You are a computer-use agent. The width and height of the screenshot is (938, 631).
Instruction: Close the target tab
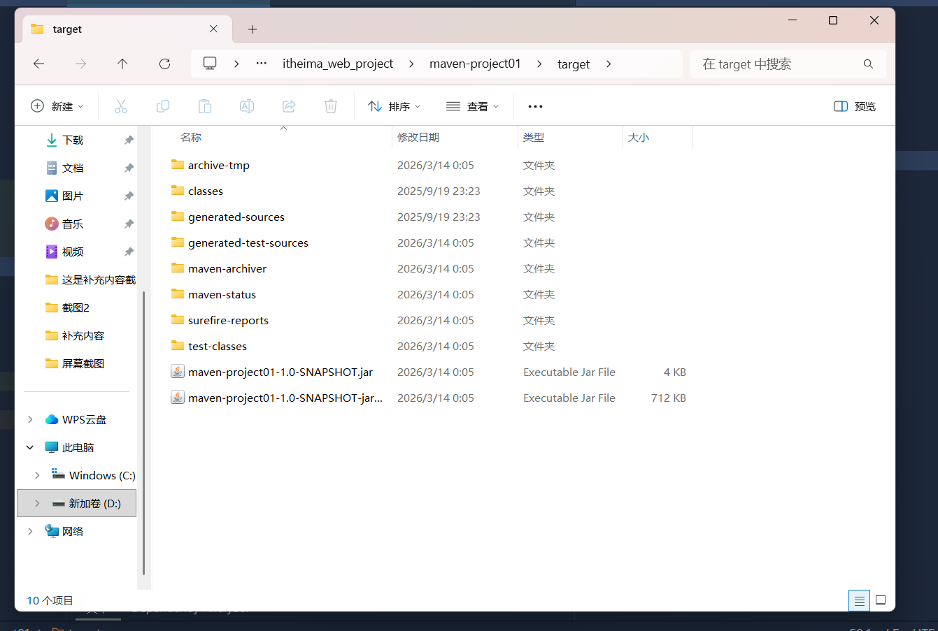(x=213, y=29)
